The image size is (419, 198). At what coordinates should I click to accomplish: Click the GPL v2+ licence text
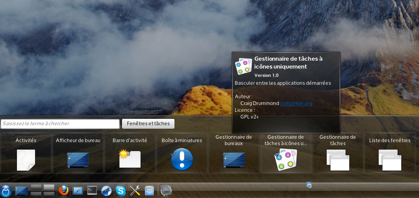[249, 117]
